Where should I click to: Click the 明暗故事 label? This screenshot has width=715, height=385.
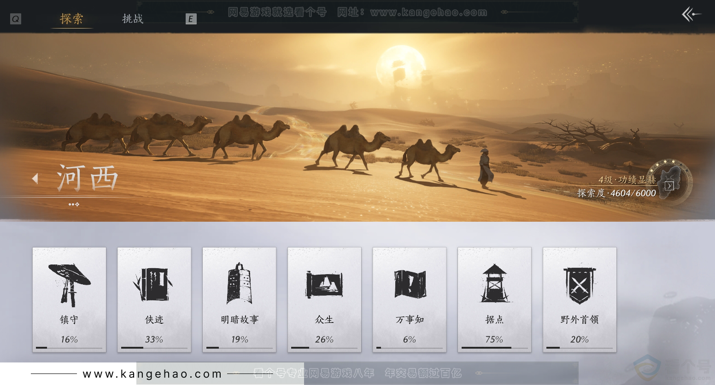240,319
